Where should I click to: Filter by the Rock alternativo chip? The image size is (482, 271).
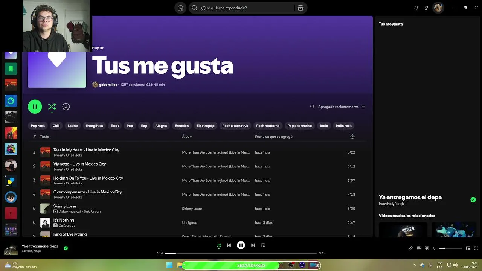point(235,126)
